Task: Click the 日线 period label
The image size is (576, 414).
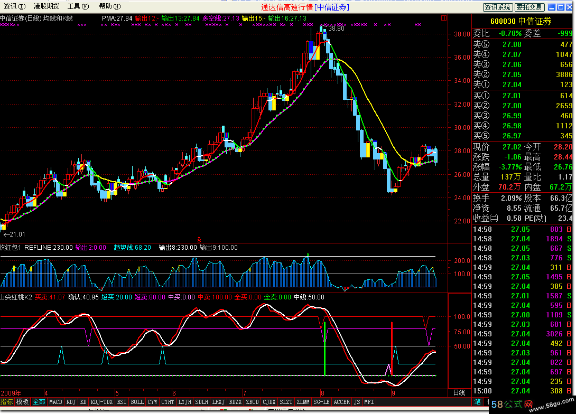Action: click(x=459, y=393)
